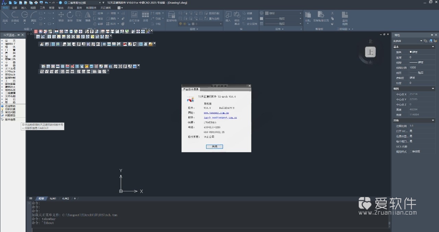Click 关闭 button in version dialog
This screenshot has width=439, height=232.
[x=214, y=146]
